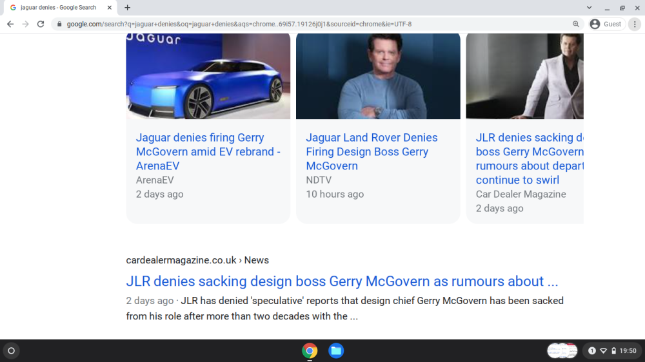Click the NDTV source label

point(319,180)
